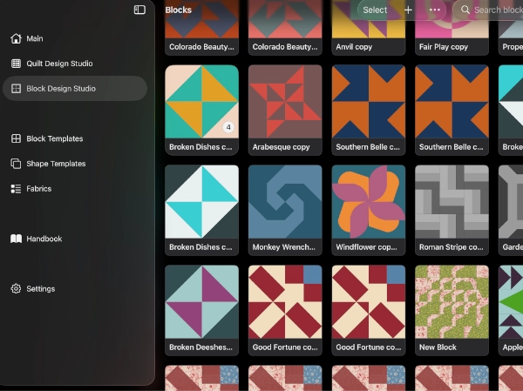The width and height of the screenshot is (523, 391).
Task: Click the Shape Templates icon
Action: 16,164
